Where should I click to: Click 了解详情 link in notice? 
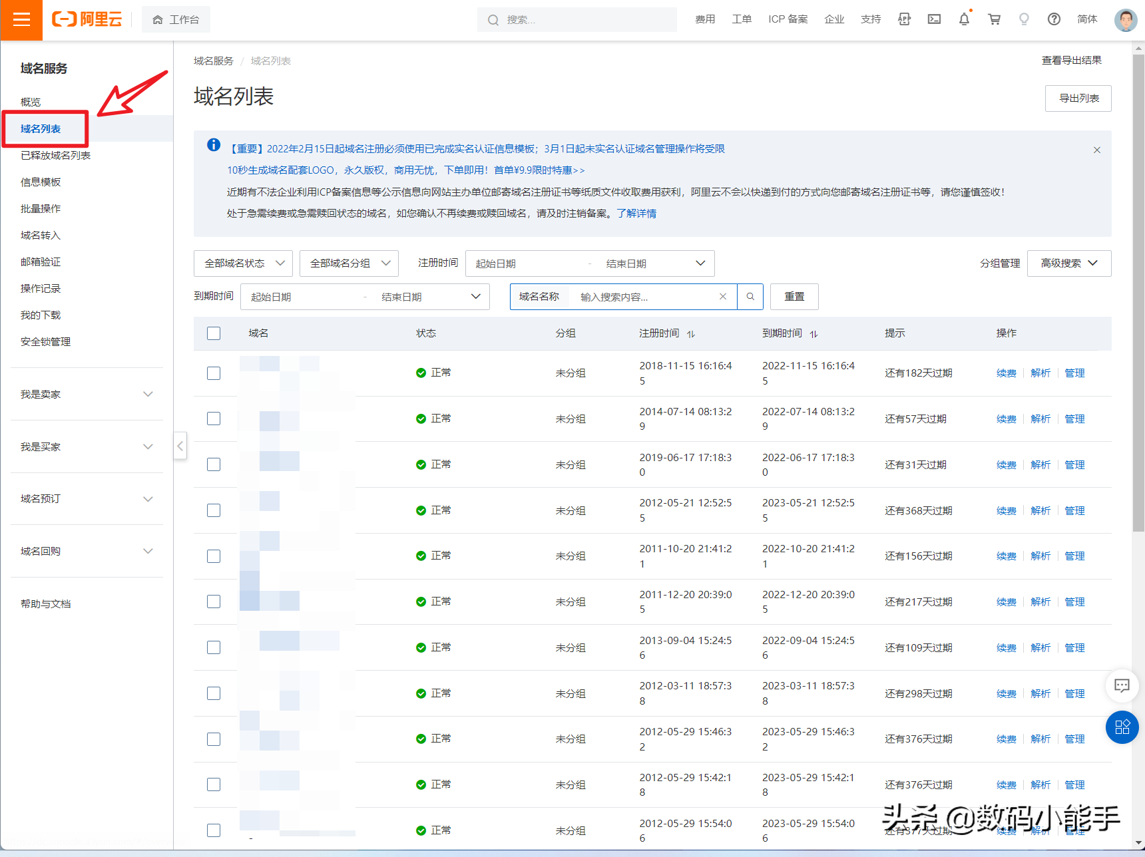click(x=636, y=214)
